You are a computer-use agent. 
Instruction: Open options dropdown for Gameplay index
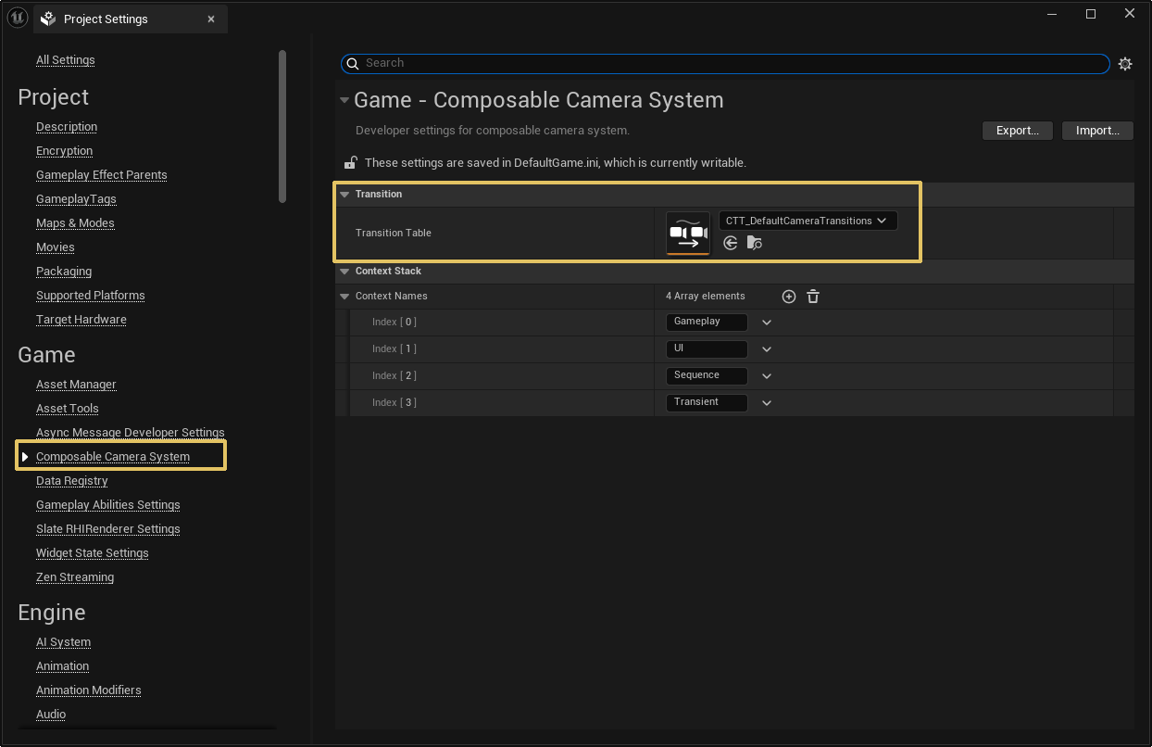coord(767,323)
